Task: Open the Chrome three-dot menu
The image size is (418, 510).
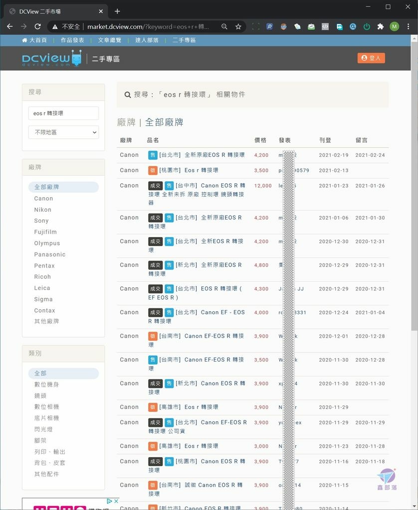Action: (x=408, y=27)
